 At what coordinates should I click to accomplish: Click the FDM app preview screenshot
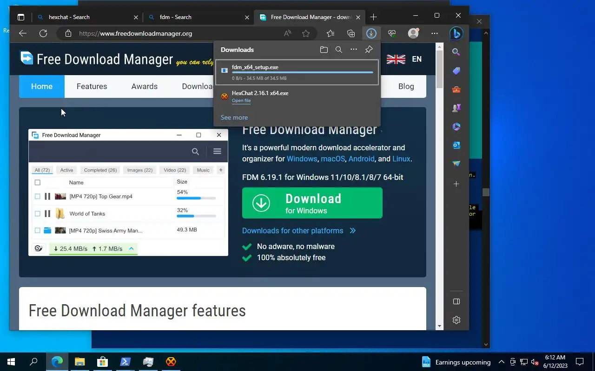click(128, 192)
